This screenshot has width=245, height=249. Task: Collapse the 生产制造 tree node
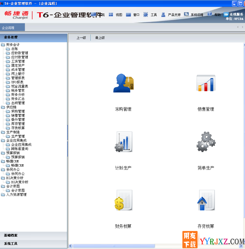pos(3,132)
